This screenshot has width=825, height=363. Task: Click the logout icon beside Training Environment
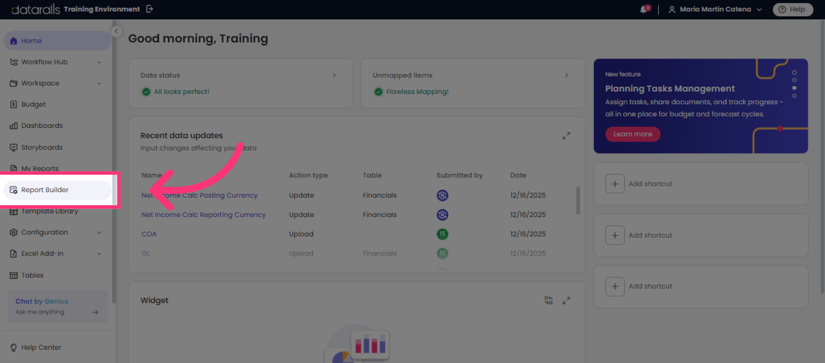coord(150,9)
